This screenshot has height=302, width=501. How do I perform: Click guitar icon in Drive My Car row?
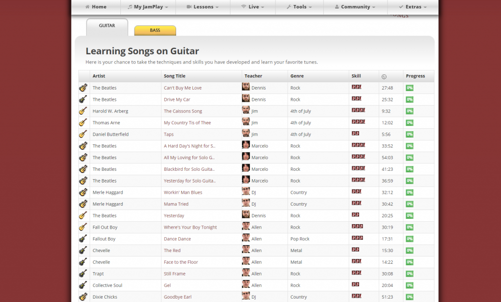click(83, 99)
